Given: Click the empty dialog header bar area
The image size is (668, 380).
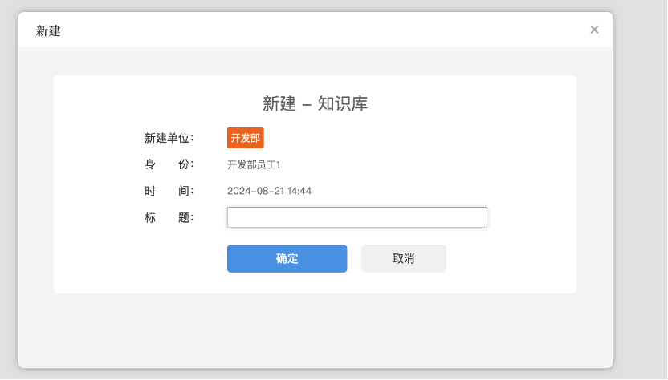Looking at the screenshot, I should click(x=321, y=30).
